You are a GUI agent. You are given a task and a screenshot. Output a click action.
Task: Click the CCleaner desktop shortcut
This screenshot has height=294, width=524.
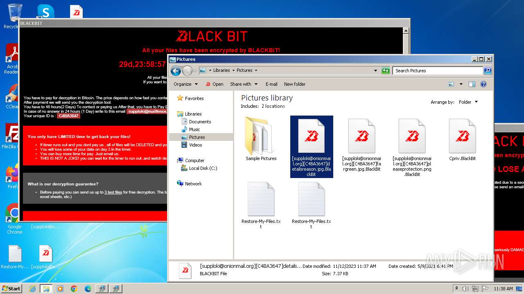pos(12,96)
